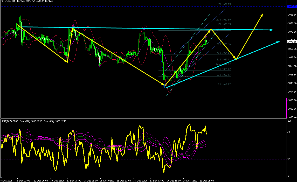Click the 11 Dec 15:00 time label
297x182 pixels.
pos(74,181)
